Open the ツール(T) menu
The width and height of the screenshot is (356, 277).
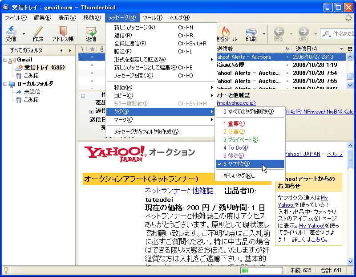(x=153, y=18)
